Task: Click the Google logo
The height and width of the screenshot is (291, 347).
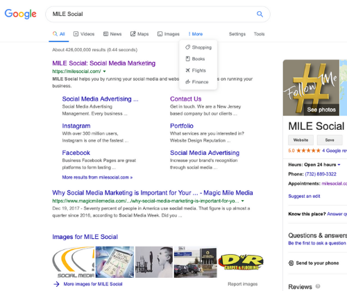Action: coord(21,14)
